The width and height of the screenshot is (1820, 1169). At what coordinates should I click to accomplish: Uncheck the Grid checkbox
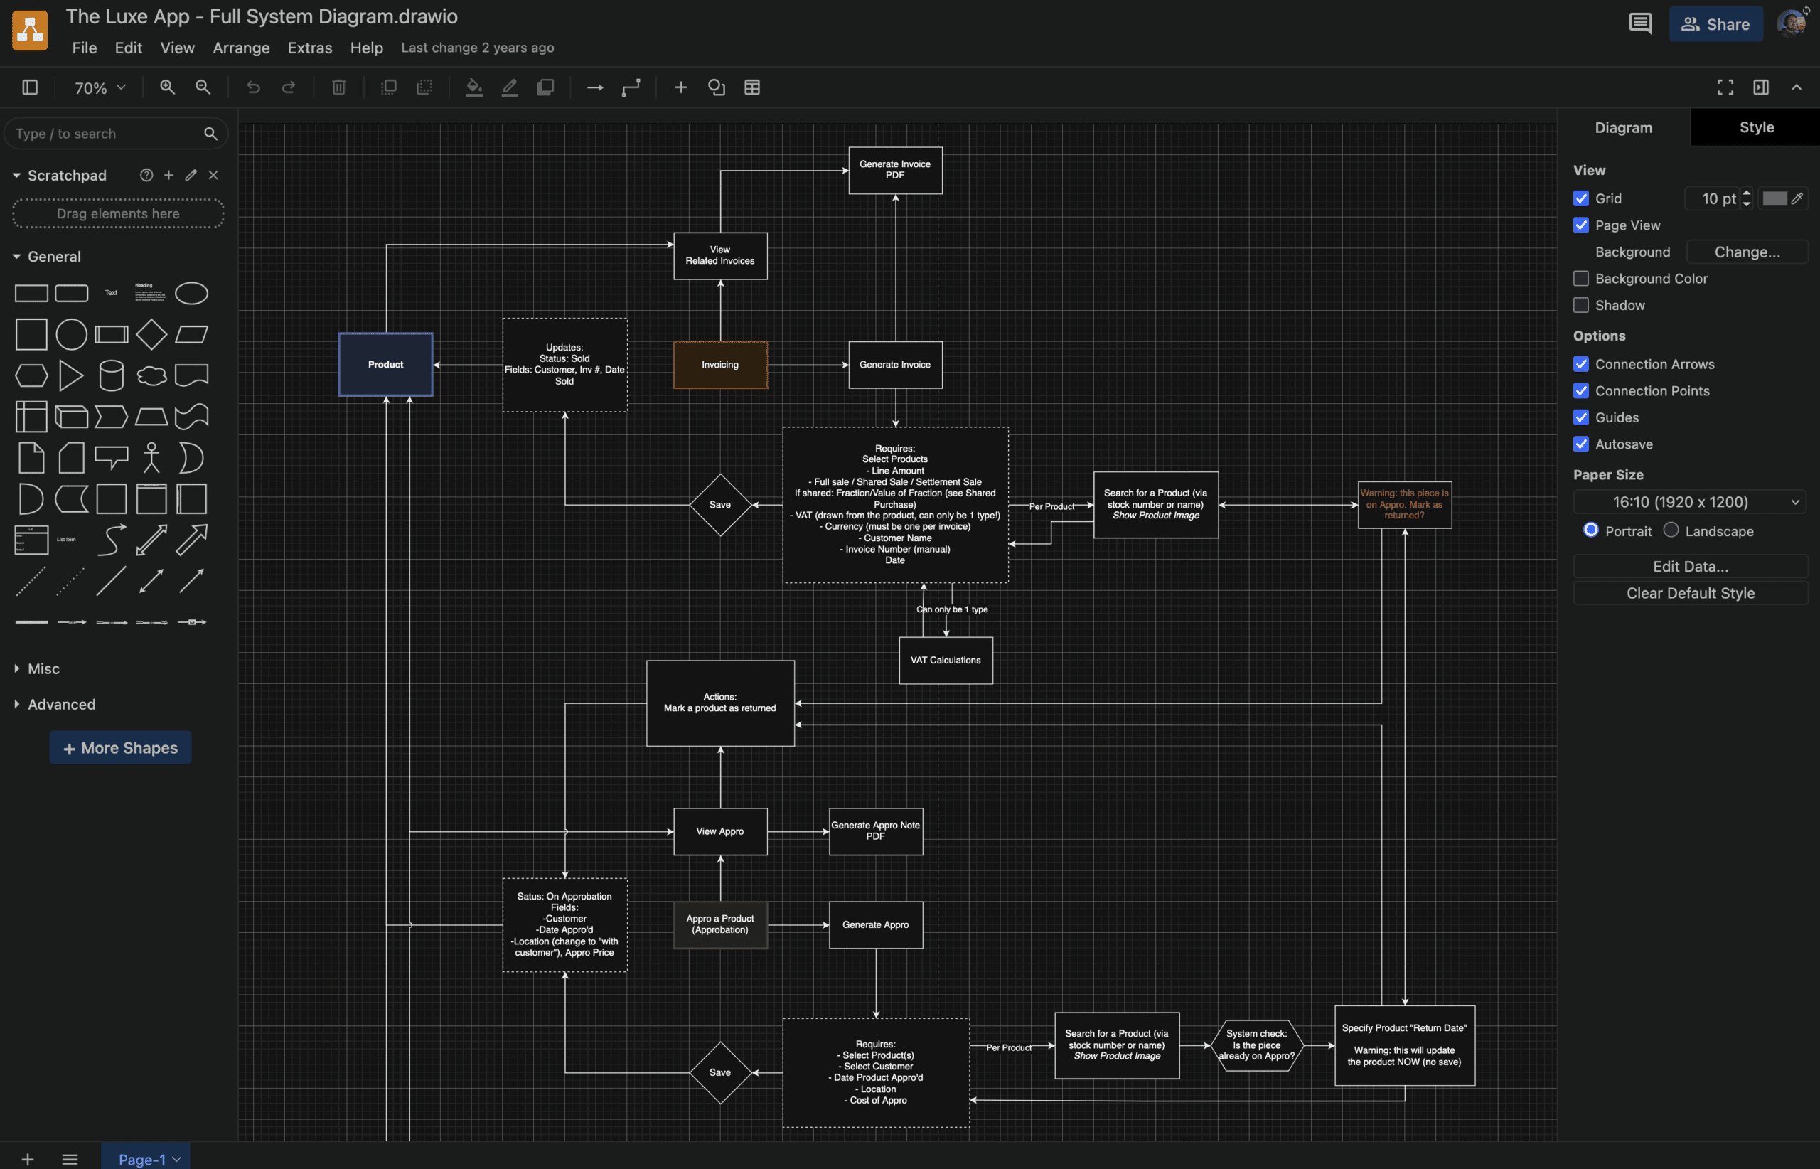pos(1581,198)
